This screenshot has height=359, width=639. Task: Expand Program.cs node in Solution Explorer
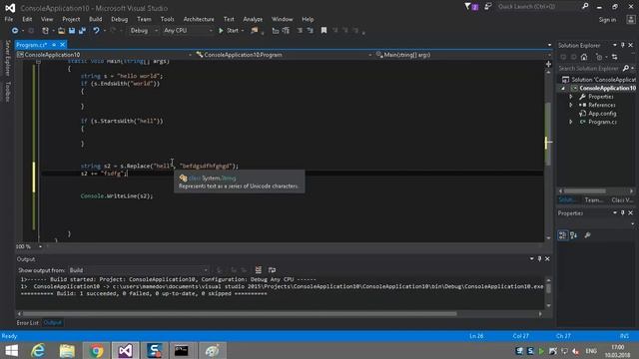(x=571, y=122)
